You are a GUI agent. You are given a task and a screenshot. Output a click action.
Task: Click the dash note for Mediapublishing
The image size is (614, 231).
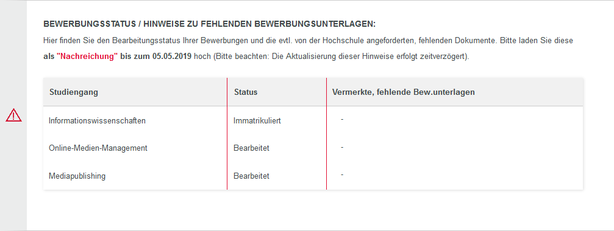tap(342, 174)
